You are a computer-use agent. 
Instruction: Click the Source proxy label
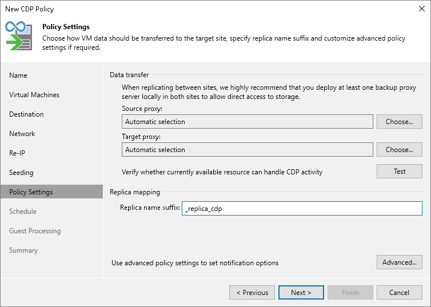[142, 109]
